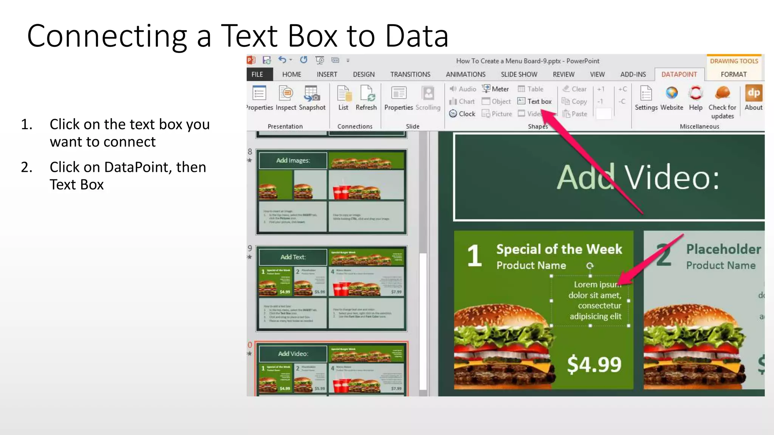Click the 'Placeholder' heading in card 2
Viewport: 774px width, 435px height.
(x=723, y=249)
